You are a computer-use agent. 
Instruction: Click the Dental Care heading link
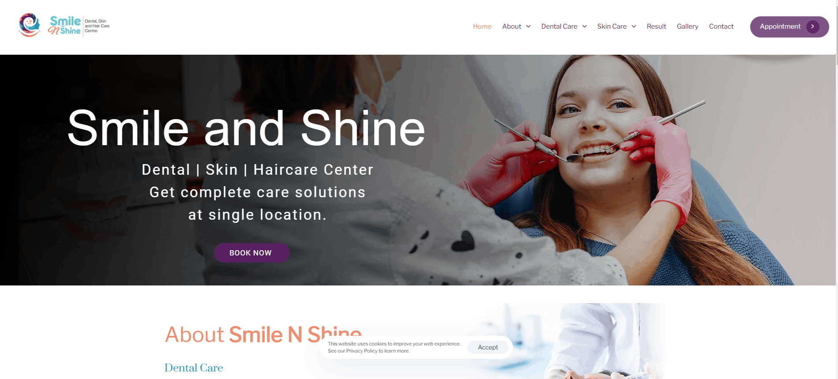click(194, 368)
